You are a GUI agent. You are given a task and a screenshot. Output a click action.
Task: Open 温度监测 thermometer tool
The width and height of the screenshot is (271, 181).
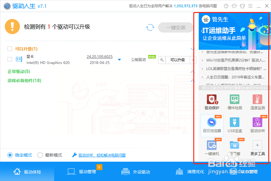pyautogui.click(x=257, y=102)
